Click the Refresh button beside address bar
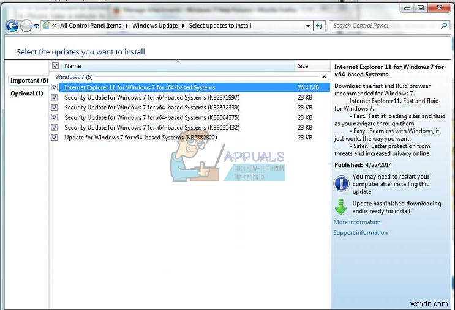 320,26
